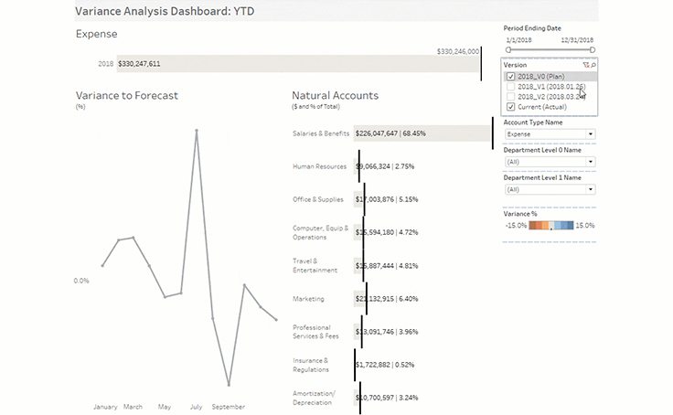Uncheck the Current (Actual) version
The width and height of the screenshot is (673, 415).
click(510, 107)
